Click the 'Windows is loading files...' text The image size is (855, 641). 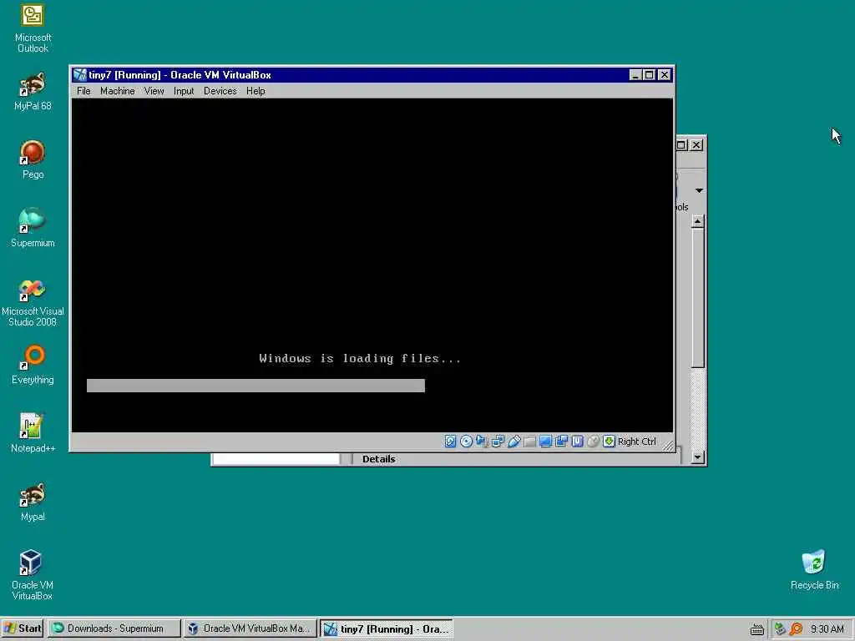[x=360, y=358]
